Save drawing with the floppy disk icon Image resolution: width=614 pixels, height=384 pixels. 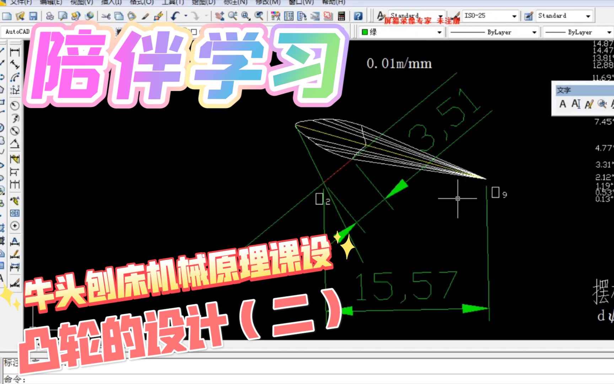coord(33,16)
